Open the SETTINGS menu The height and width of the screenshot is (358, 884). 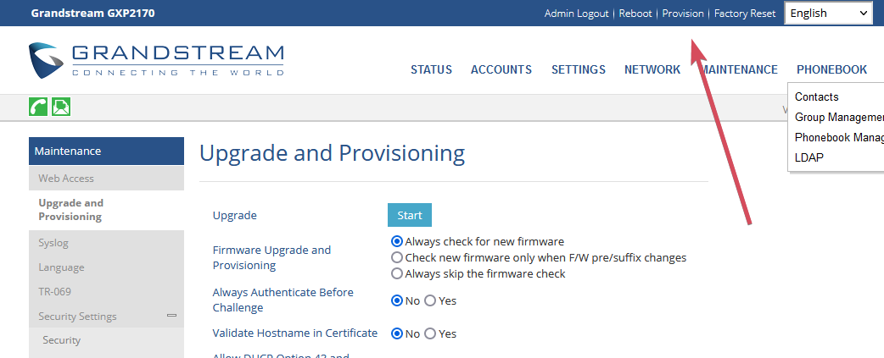point(579,69)
